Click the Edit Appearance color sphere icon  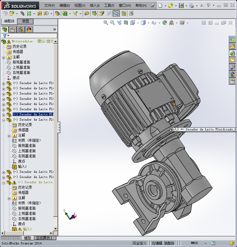tap(164, 23)
